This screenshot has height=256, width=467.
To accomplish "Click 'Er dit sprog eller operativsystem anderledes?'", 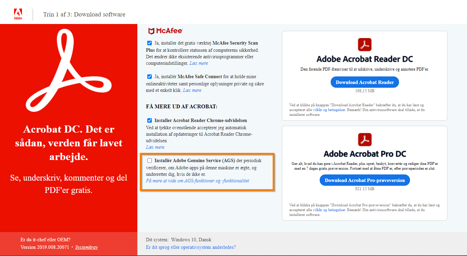I will (x=190, y=247).
